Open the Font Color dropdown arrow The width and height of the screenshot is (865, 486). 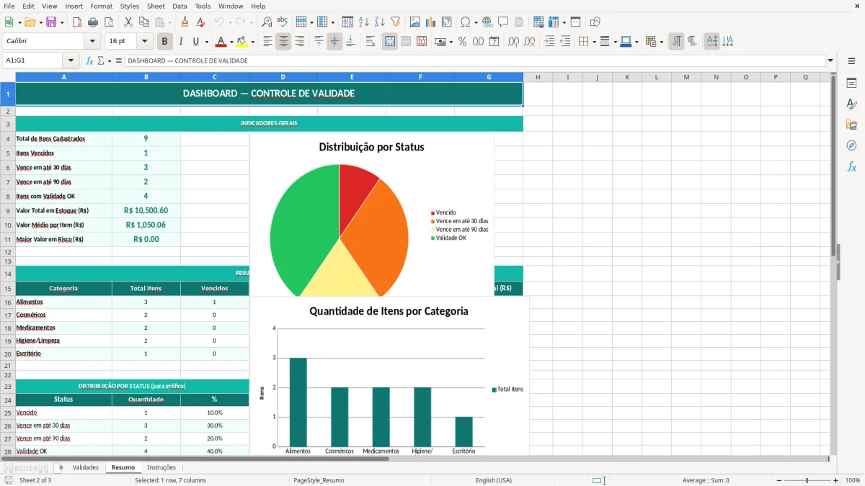pyautogui.click(x=231, y=42)
